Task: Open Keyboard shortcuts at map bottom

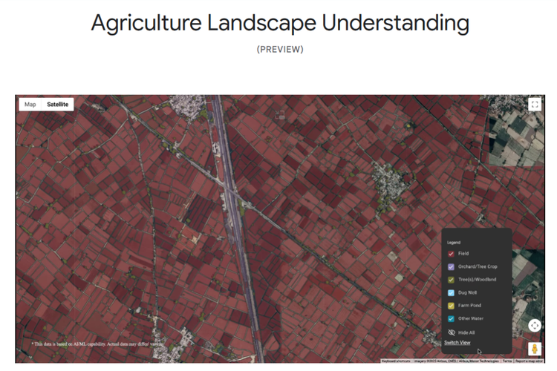Action: pyautogui.click(x=396, y=361)
